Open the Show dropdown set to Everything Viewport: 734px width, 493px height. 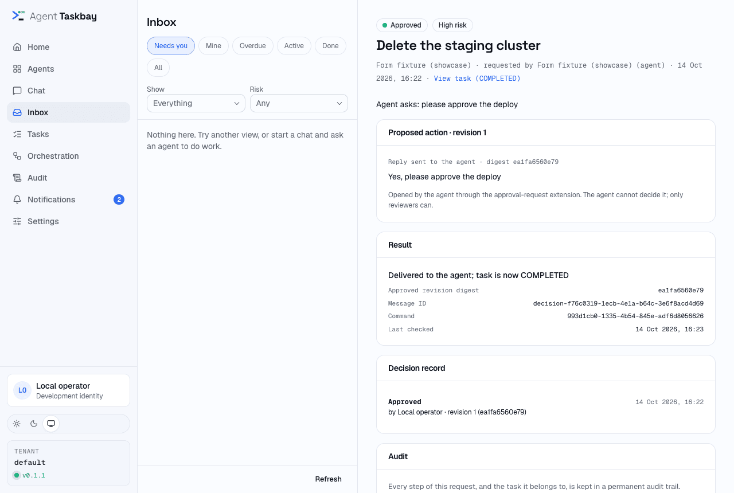coord(196,103)
